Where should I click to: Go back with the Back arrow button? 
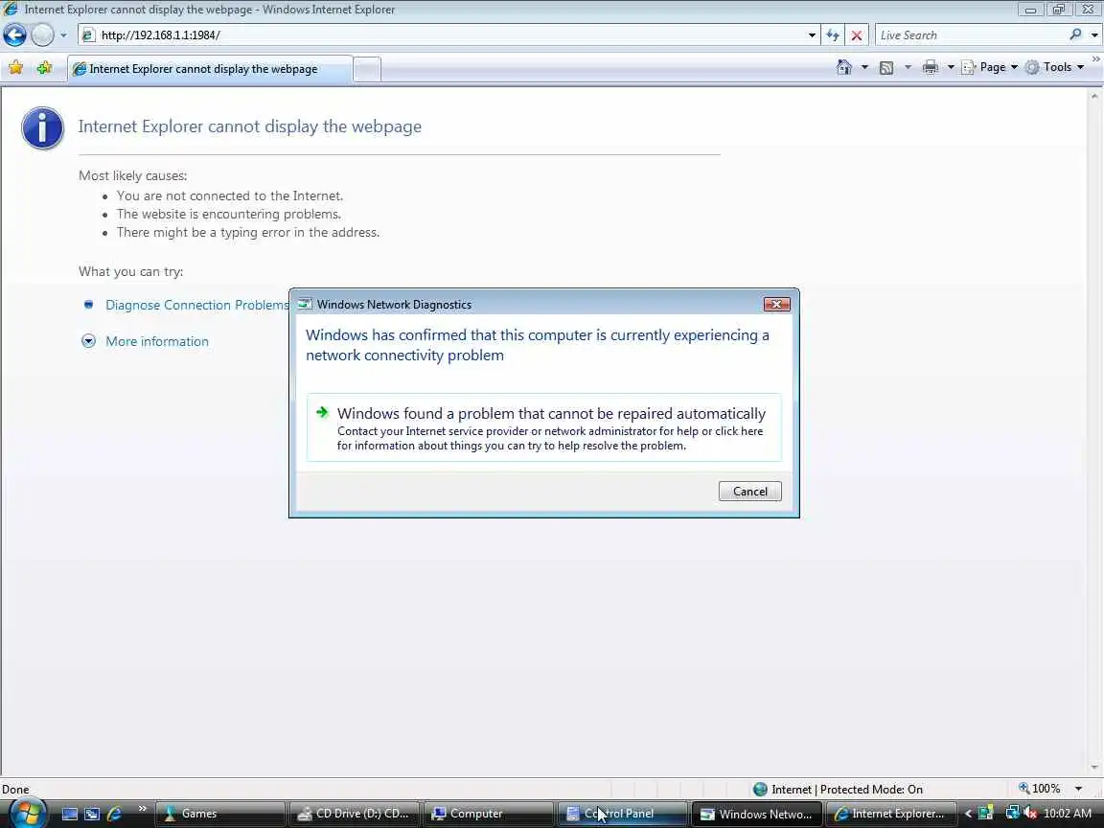[14, 34]
